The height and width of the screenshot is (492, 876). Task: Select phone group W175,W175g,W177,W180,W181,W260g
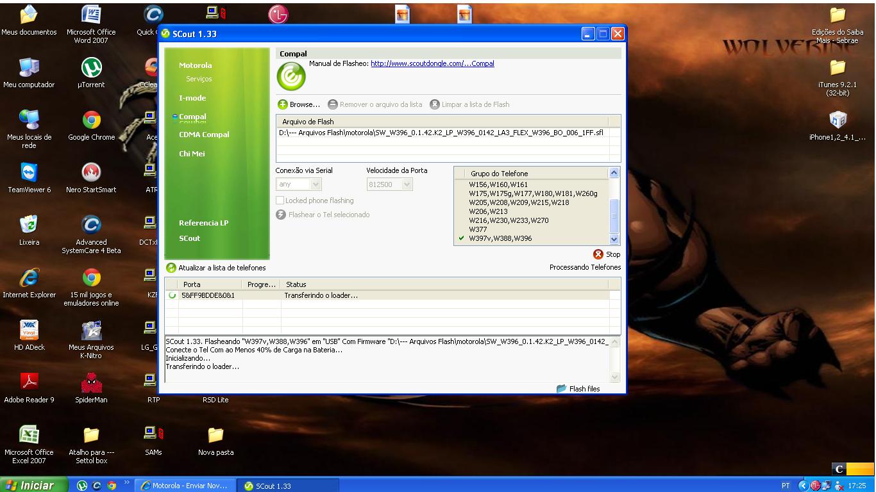tap(533, 193)
